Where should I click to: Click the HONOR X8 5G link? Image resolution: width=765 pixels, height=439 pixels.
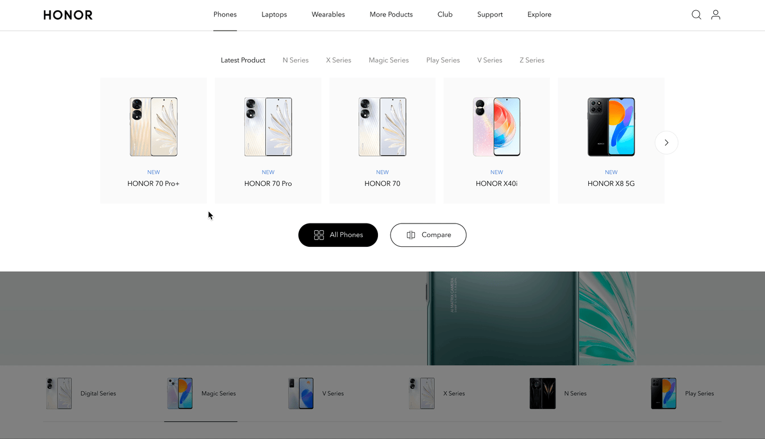pyautogui.click(x=611, y=184)
